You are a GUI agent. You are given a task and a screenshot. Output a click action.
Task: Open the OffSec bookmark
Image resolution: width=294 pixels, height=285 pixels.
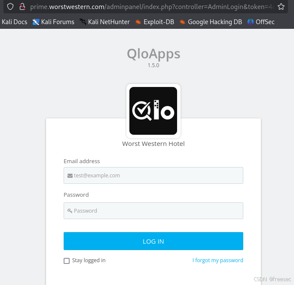coord(261,22)
